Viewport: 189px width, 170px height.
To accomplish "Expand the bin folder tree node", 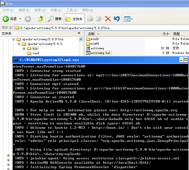I will tap(24, 49).
